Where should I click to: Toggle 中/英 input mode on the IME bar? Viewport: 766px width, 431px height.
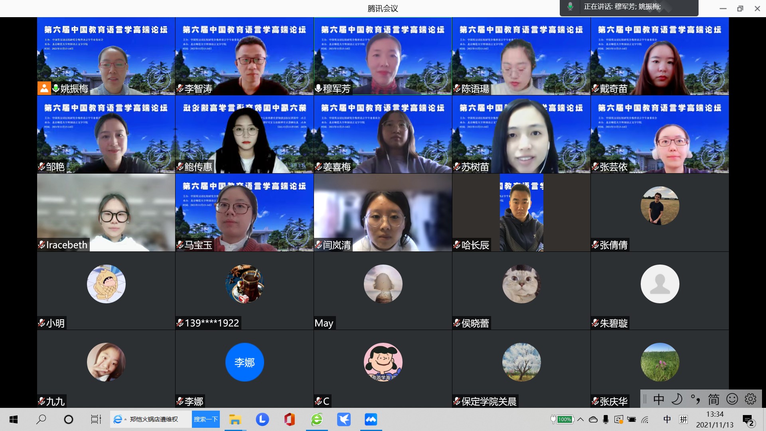[659, 399]
